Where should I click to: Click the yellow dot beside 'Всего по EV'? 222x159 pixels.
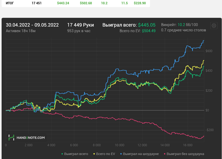[x=94, y=154]
